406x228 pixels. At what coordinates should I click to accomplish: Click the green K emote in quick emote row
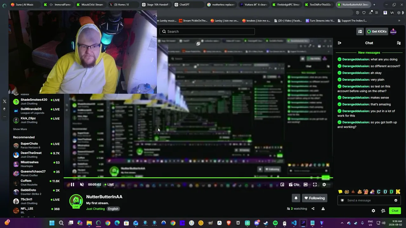click(x=398, y=192)
